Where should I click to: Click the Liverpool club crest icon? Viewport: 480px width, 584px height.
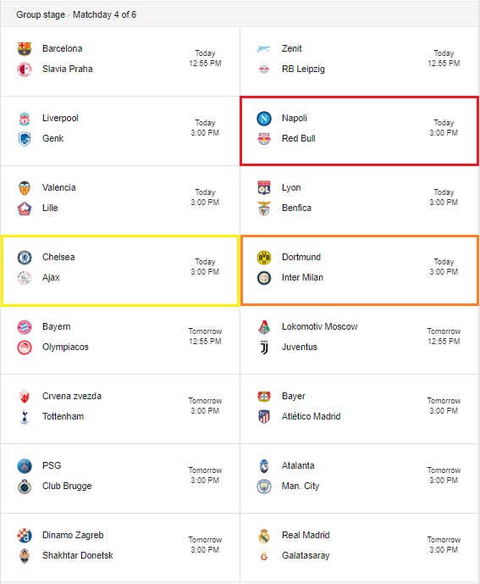click(25, 119)
